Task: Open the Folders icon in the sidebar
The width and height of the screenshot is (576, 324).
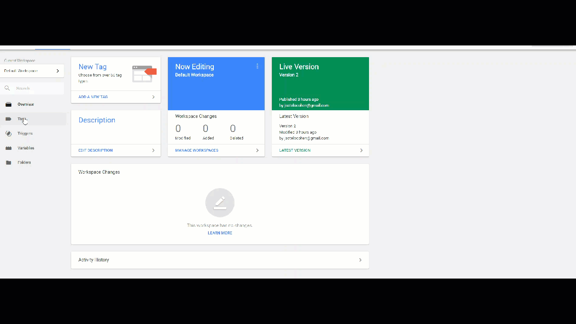Action: click(9, 162)
